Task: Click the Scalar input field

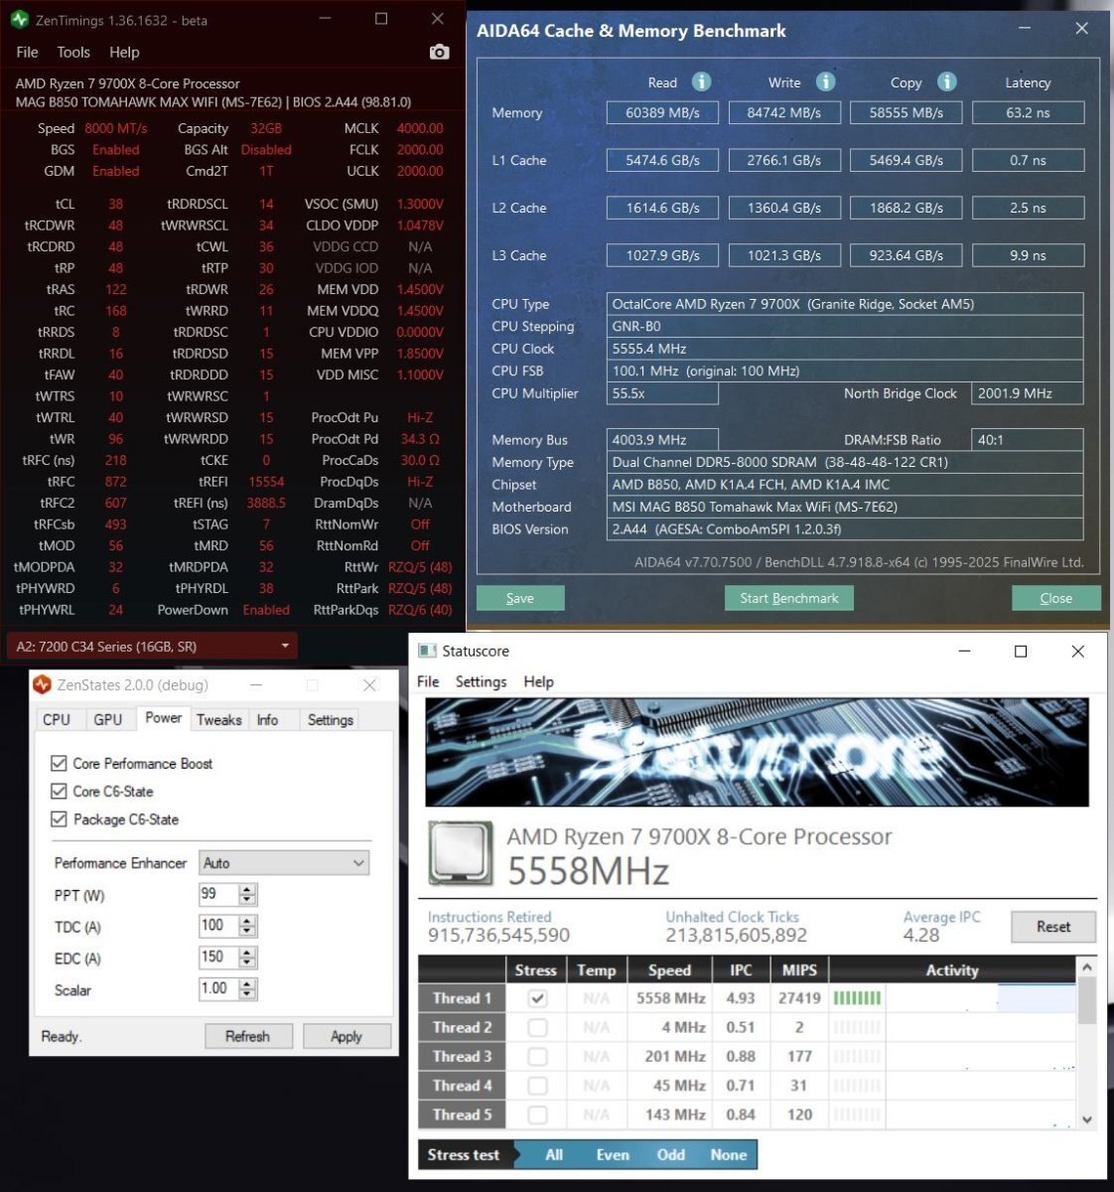Action: pos(218,988)
